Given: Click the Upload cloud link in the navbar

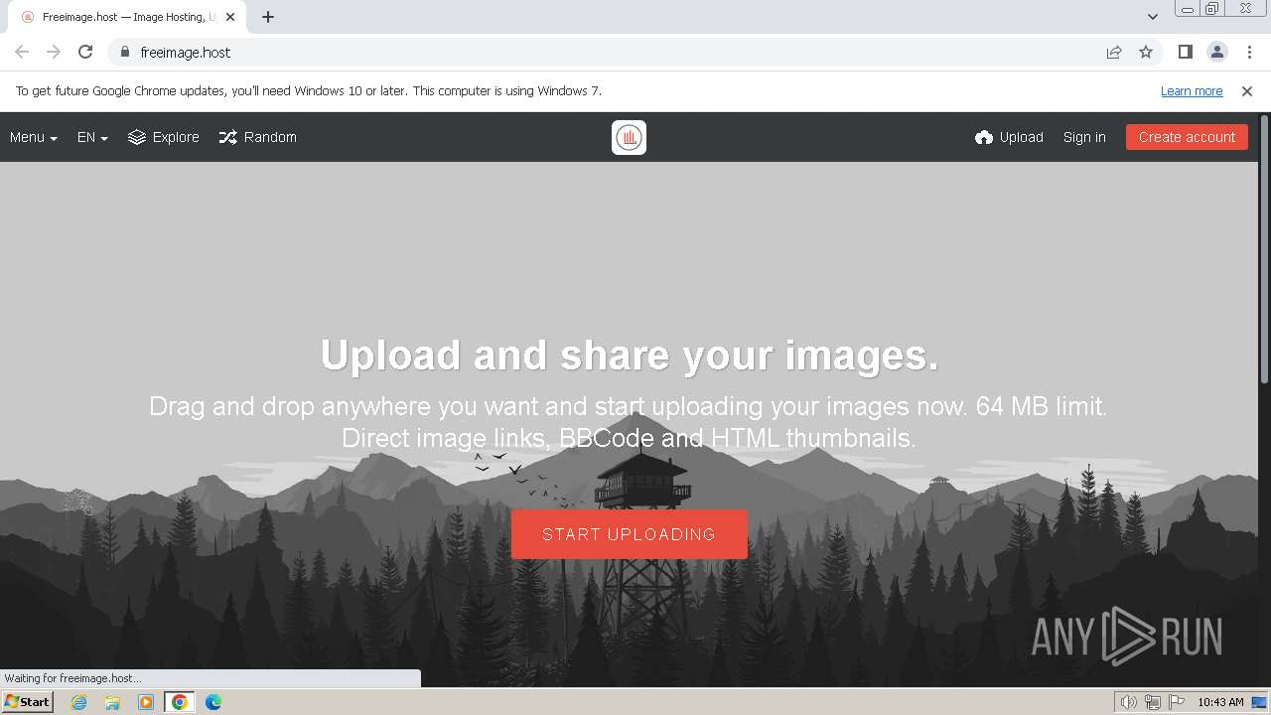Looking at the screenshot, I should pyautogui.click(x=1009, y=137).
